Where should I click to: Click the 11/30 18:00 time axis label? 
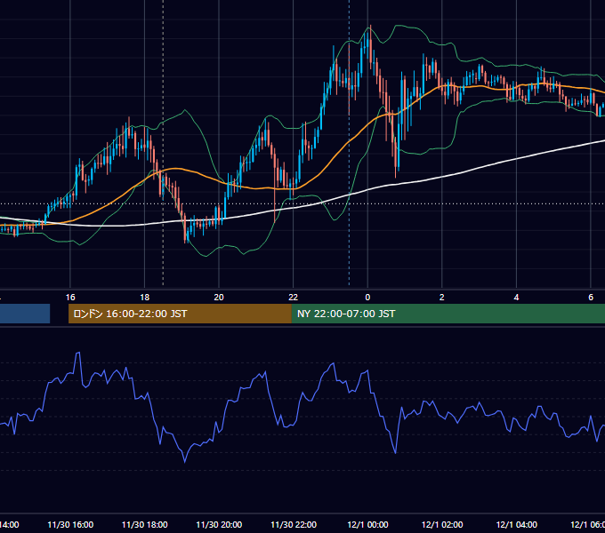(145, 524)
